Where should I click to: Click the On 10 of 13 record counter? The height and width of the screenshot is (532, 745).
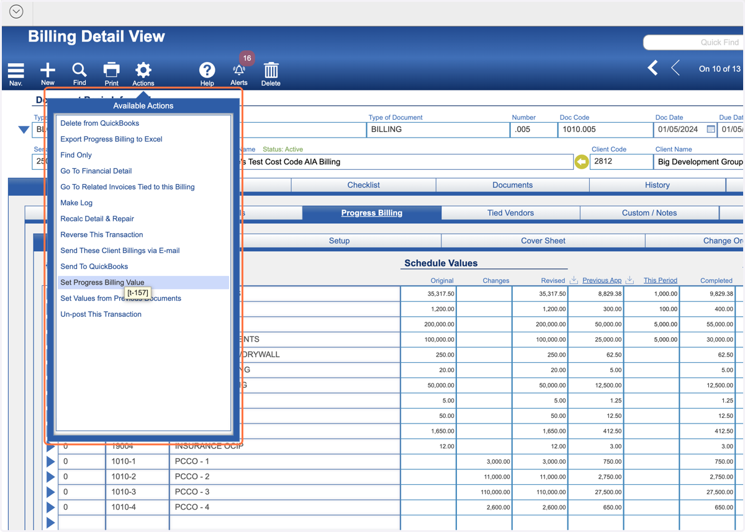click(720, 69)
